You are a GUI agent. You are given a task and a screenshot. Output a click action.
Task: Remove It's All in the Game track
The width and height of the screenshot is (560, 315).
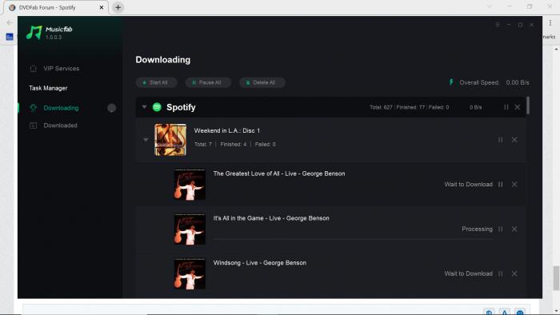514,229
